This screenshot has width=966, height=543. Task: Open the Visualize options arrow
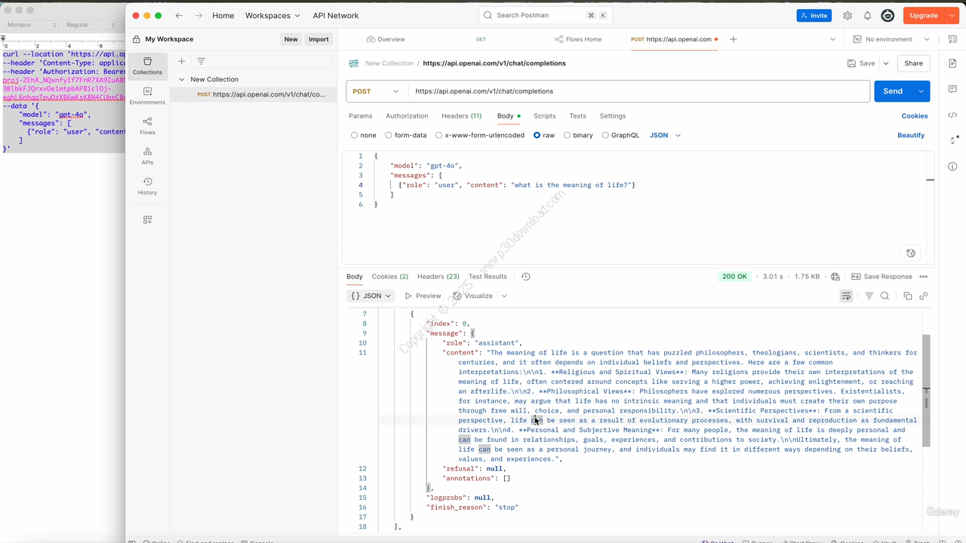click(503, 296)
